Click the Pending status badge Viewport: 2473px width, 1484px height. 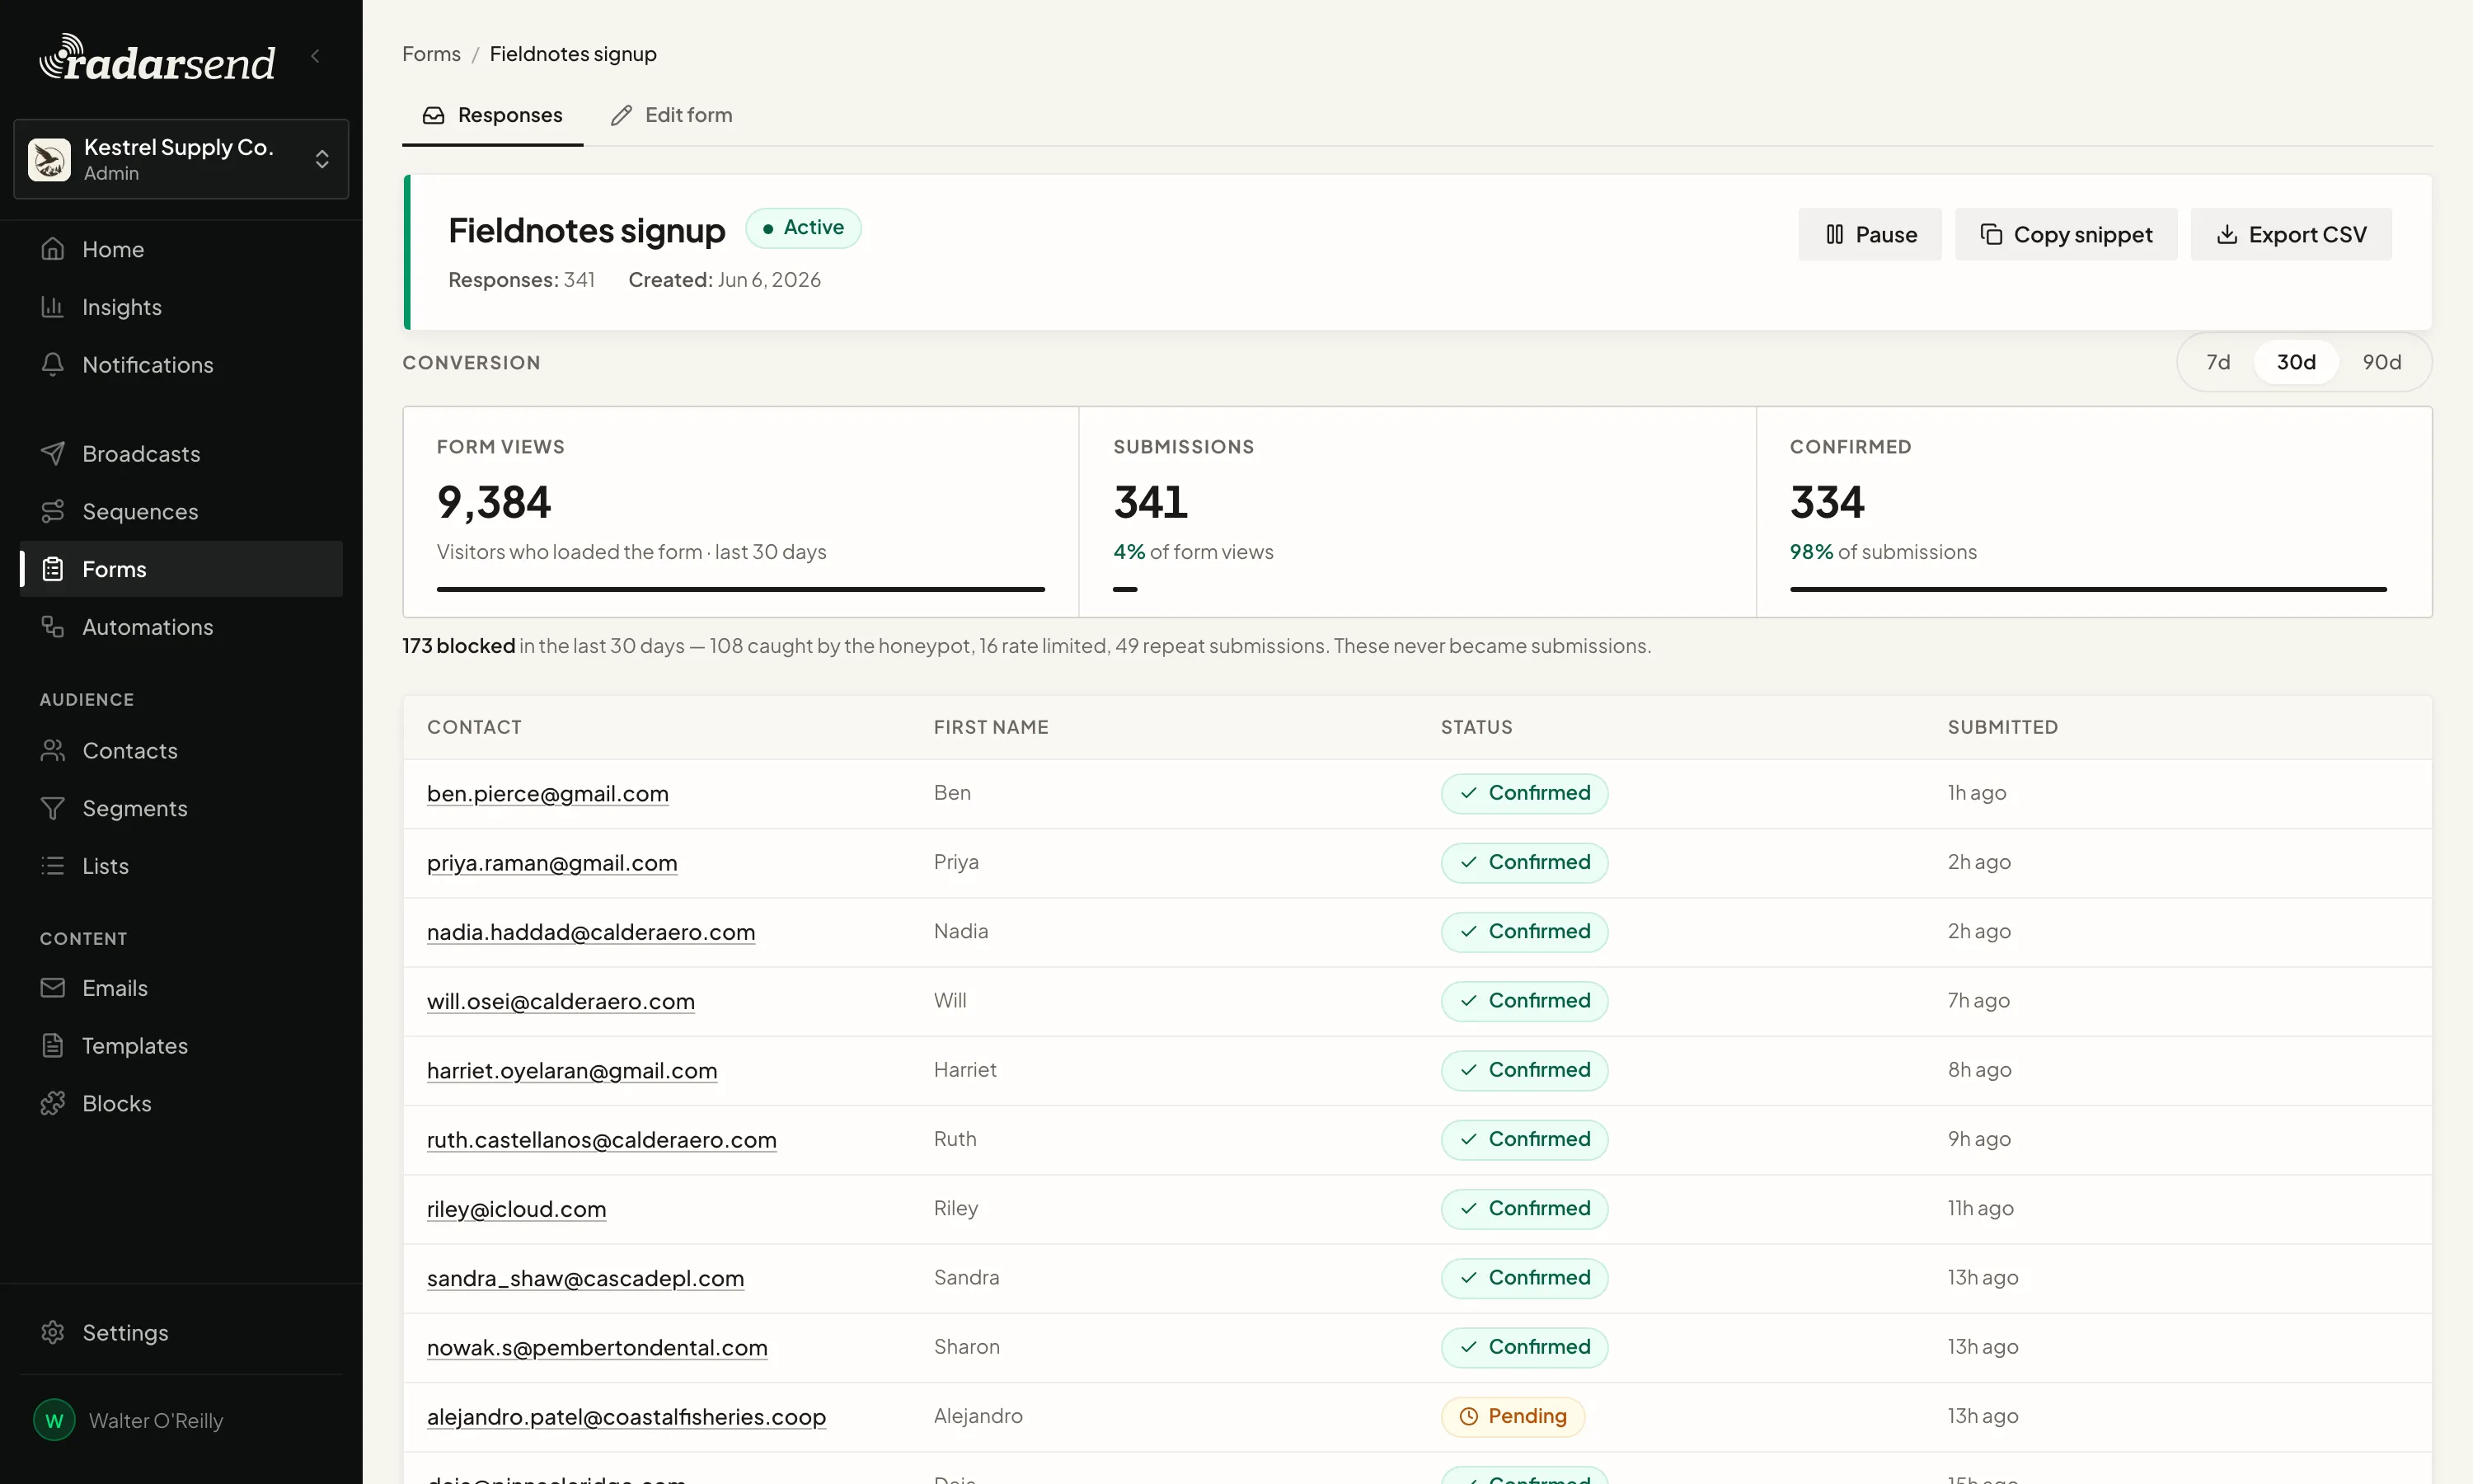[x=1513, y=1416]
